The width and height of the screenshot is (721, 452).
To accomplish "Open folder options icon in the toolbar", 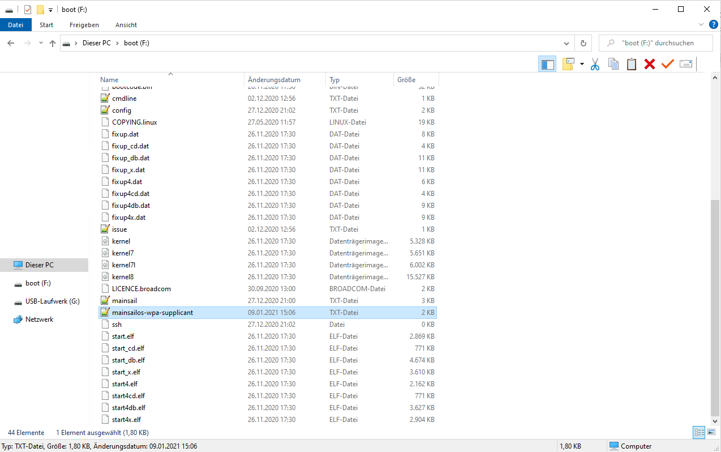I will [x=568, y=64].
